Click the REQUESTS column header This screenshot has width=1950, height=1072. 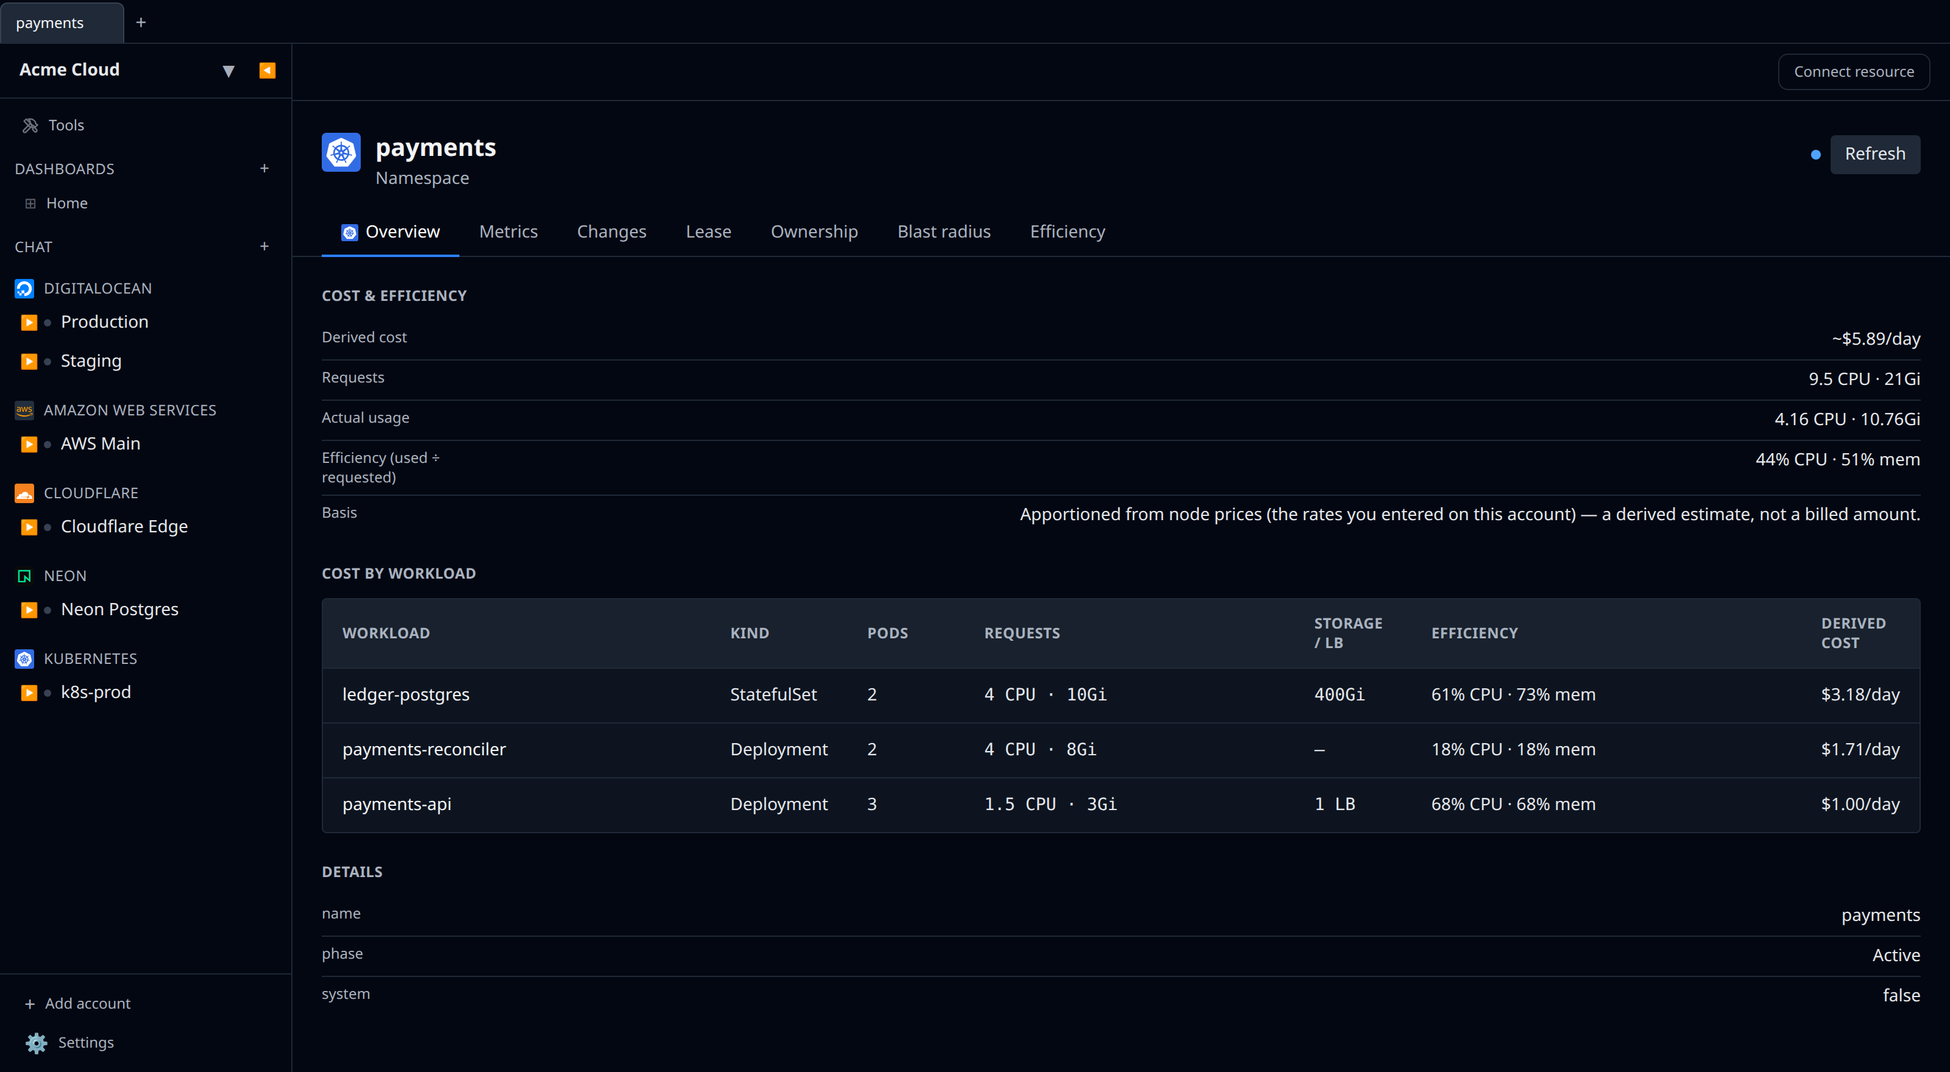(x=1022, y=633)
